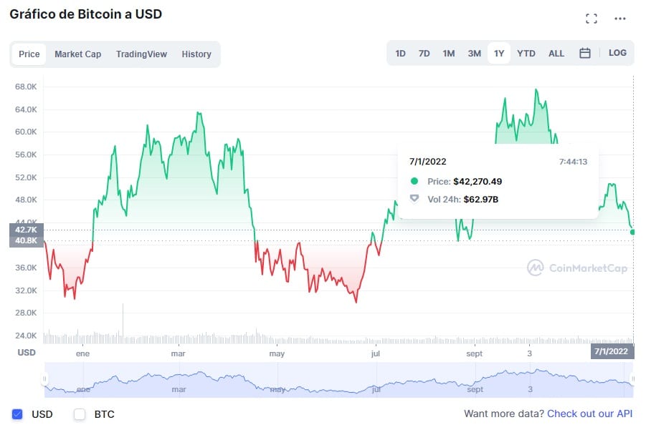
Task: Set the chart range to 1D
Action: click(401, 54)
